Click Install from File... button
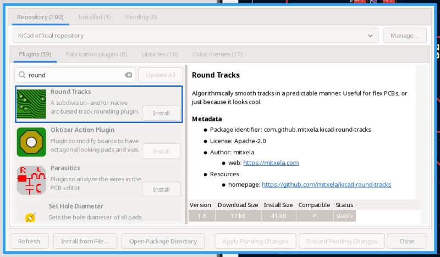This screenshot has height=257, width=440. 85,241
